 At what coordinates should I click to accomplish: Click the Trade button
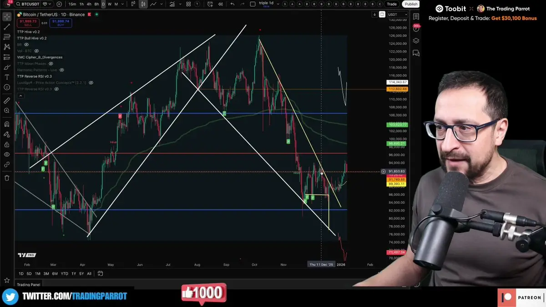coord(392,4)
